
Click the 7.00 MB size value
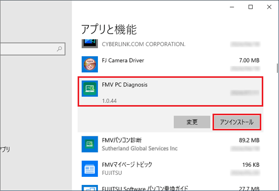pos(249,61)
